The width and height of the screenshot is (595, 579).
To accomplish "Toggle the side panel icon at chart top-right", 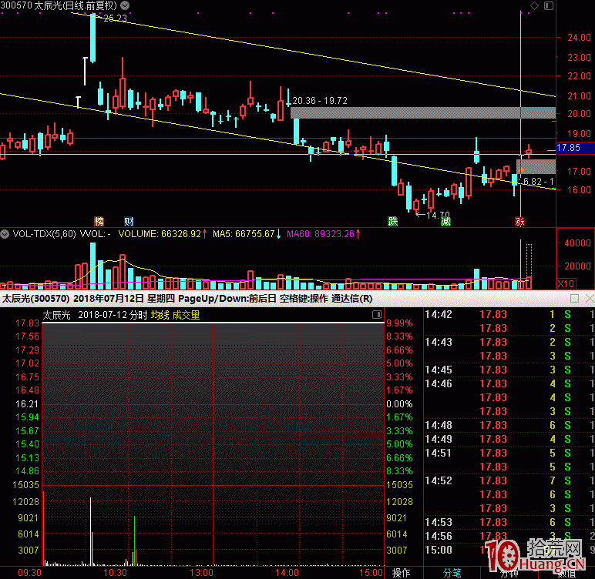I will coord(548,5).
